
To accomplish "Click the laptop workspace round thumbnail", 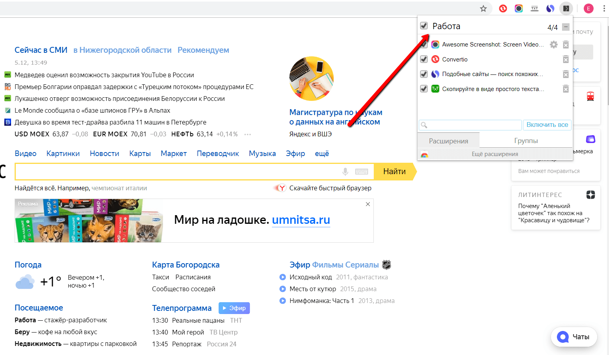I will coord(311,78).
